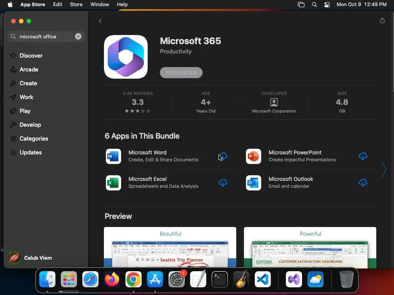Download Microsoft PowerPoint via cloud icon

click(363, 156)
